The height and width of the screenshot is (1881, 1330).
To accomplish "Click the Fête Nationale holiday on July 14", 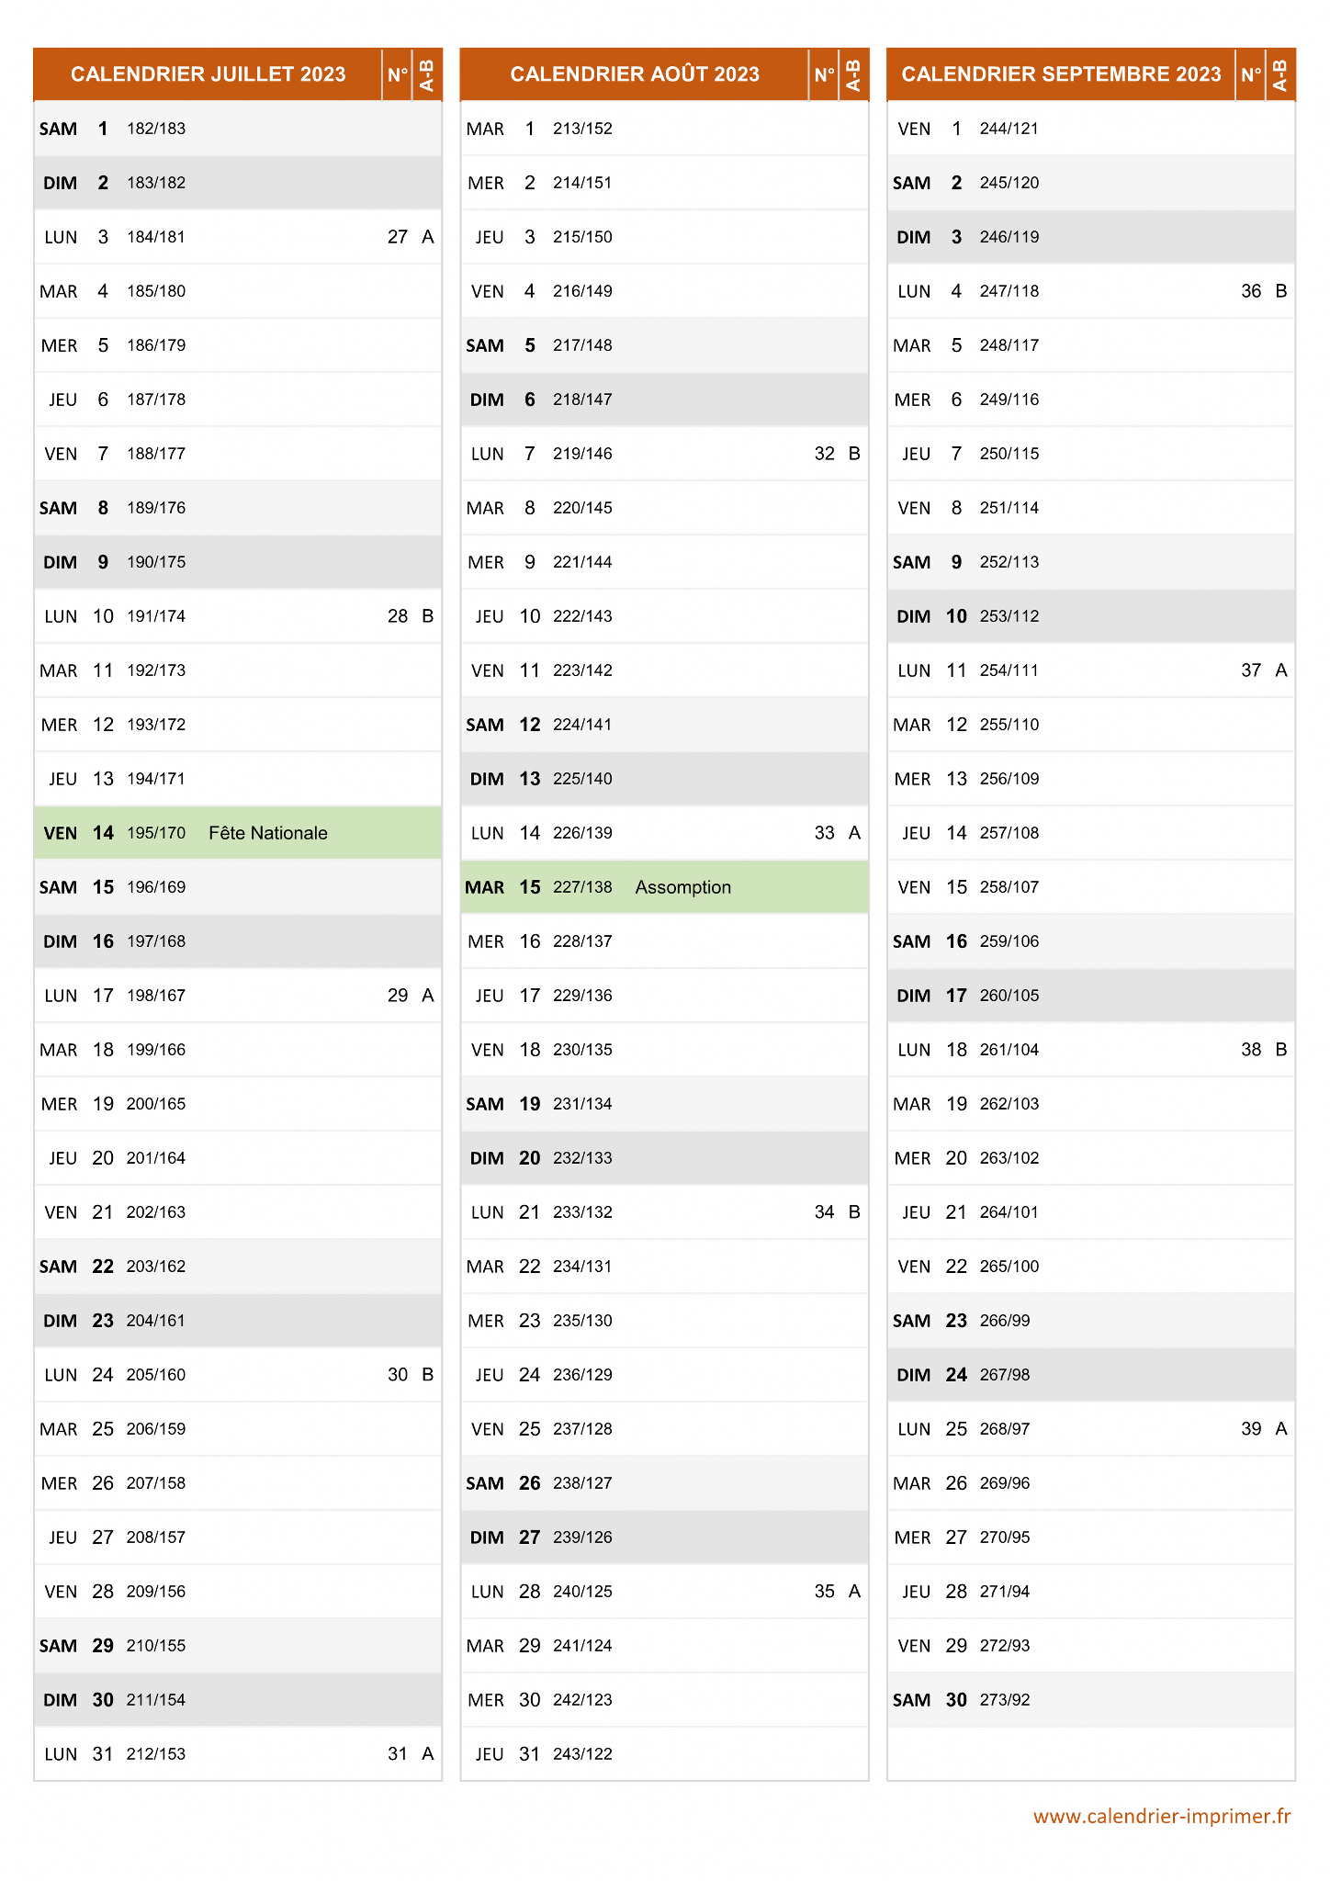I will click(x=268, y=833).
